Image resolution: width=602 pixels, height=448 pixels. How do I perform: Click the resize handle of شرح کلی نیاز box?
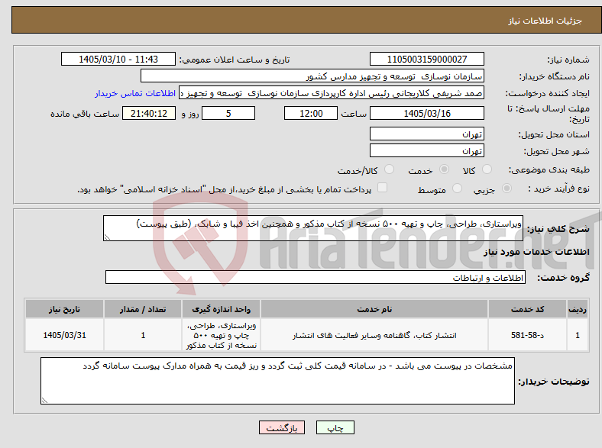coord(107,237)
